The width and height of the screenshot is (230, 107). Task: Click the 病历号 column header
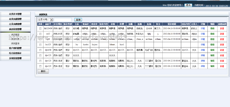48,24
